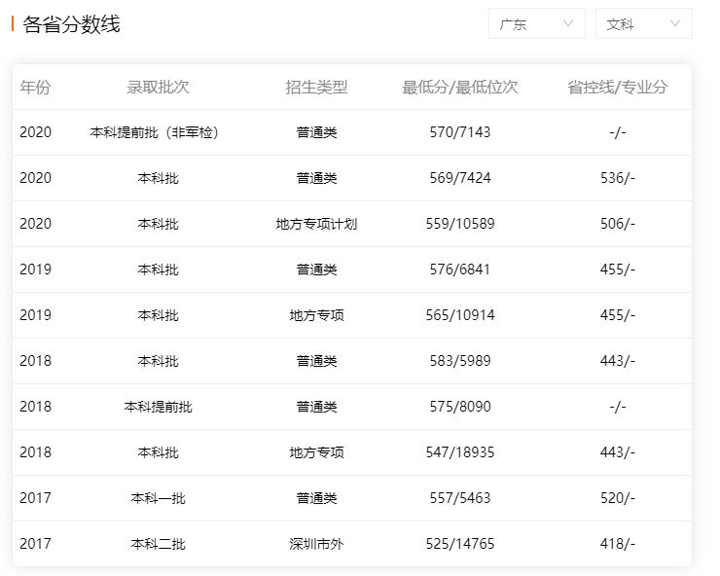Open the 文科 subject dropdown

click(x=643, y=24)
